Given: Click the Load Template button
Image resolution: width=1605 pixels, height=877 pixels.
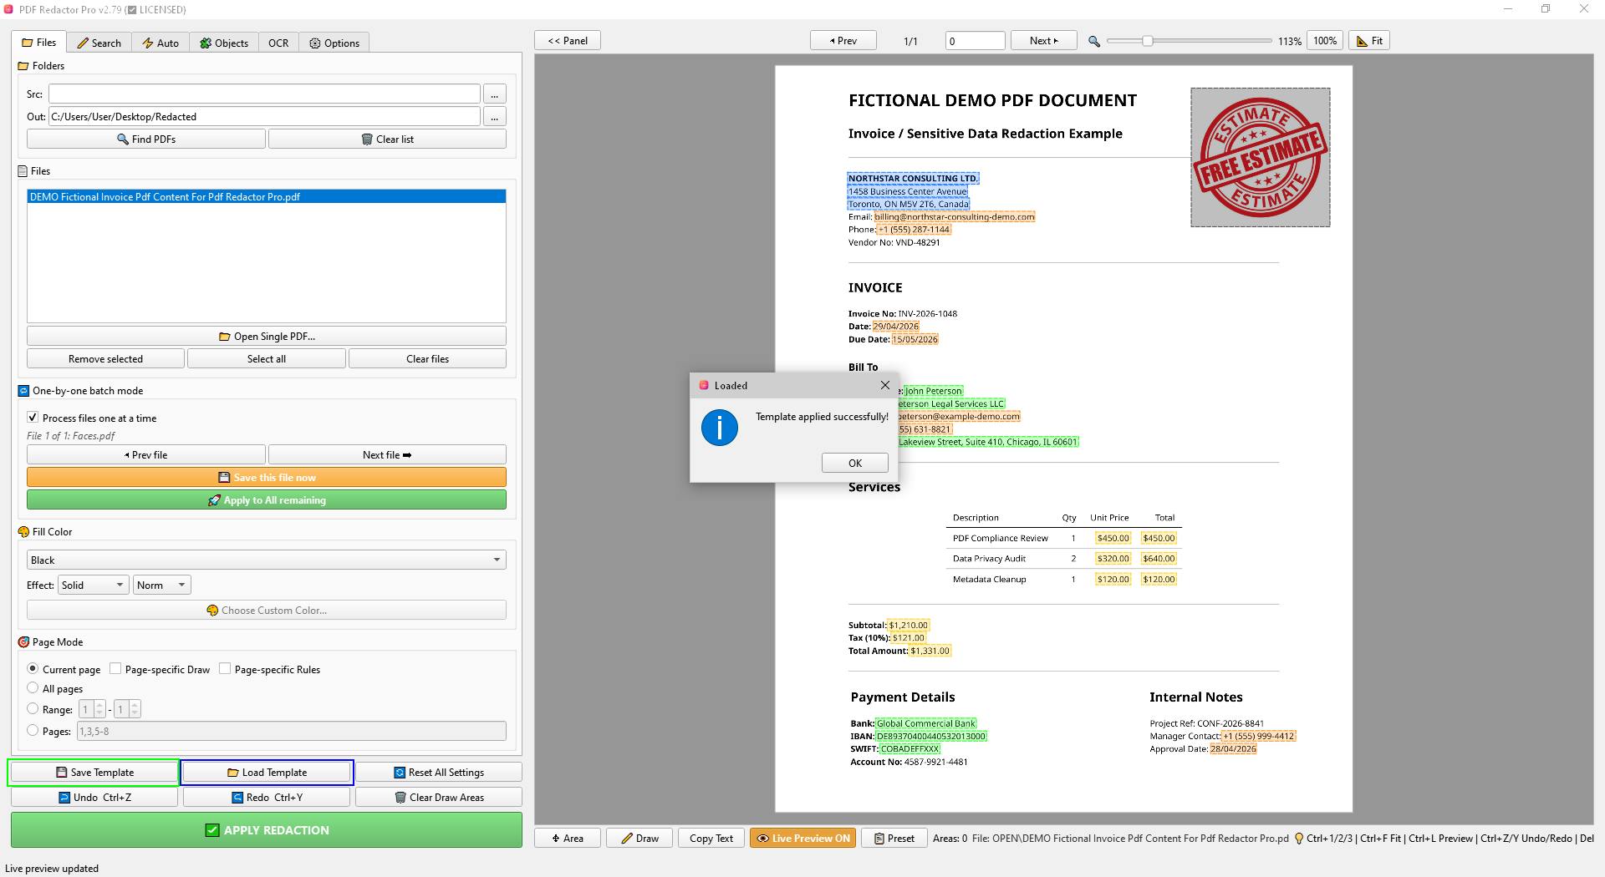Looking at the screenshot, I should [267, 773].
